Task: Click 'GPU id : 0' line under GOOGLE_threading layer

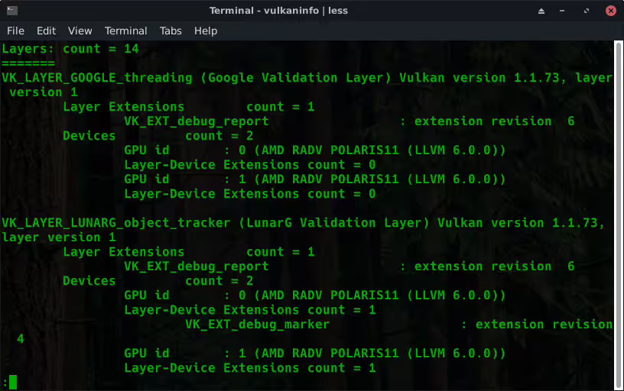Action: tap(315, 150)
